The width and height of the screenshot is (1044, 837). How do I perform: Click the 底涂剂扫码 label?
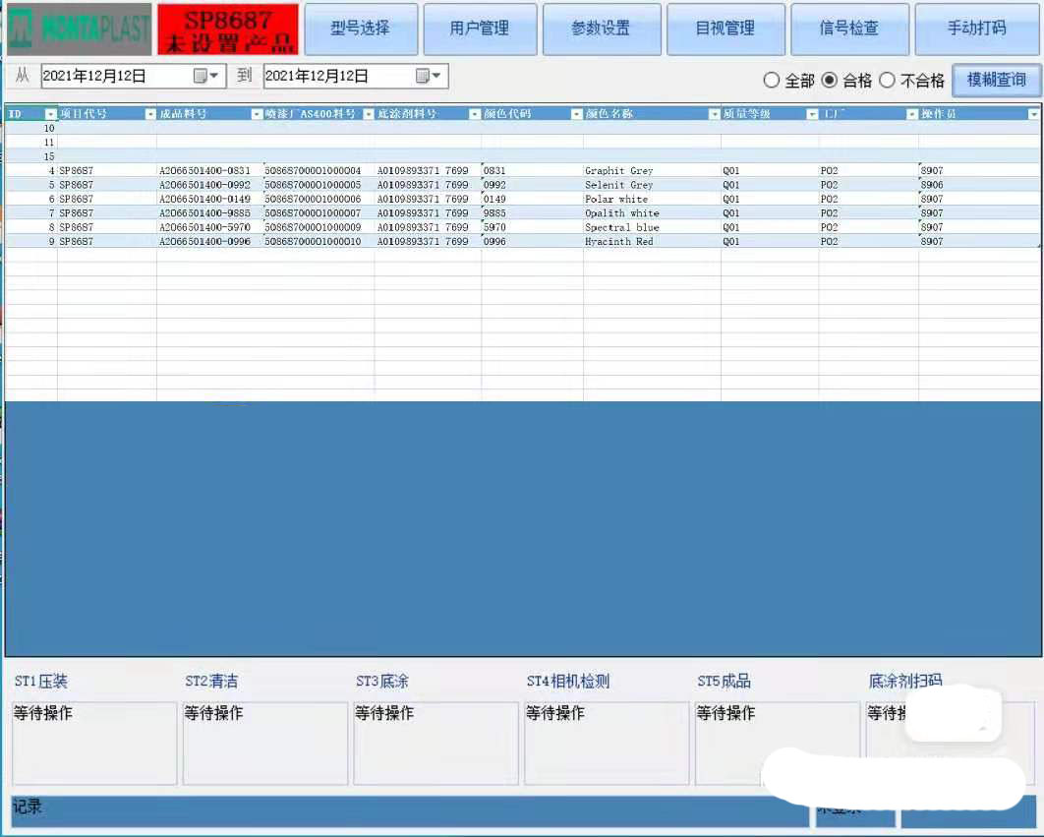(x=905, y=681)
